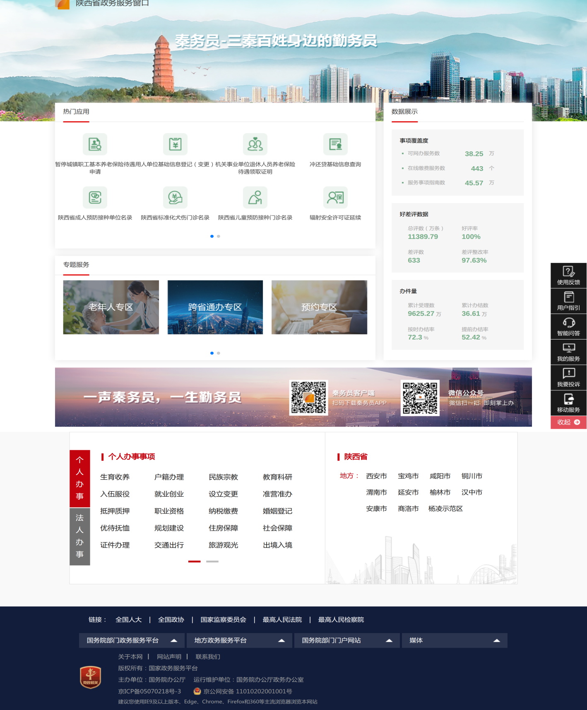Click the 微信公众号 QR code
This screenshot has width=587, height=710.
[420, 397]
